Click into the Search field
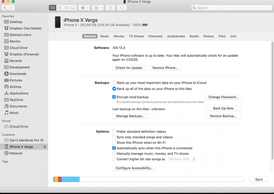 [232, 8]
